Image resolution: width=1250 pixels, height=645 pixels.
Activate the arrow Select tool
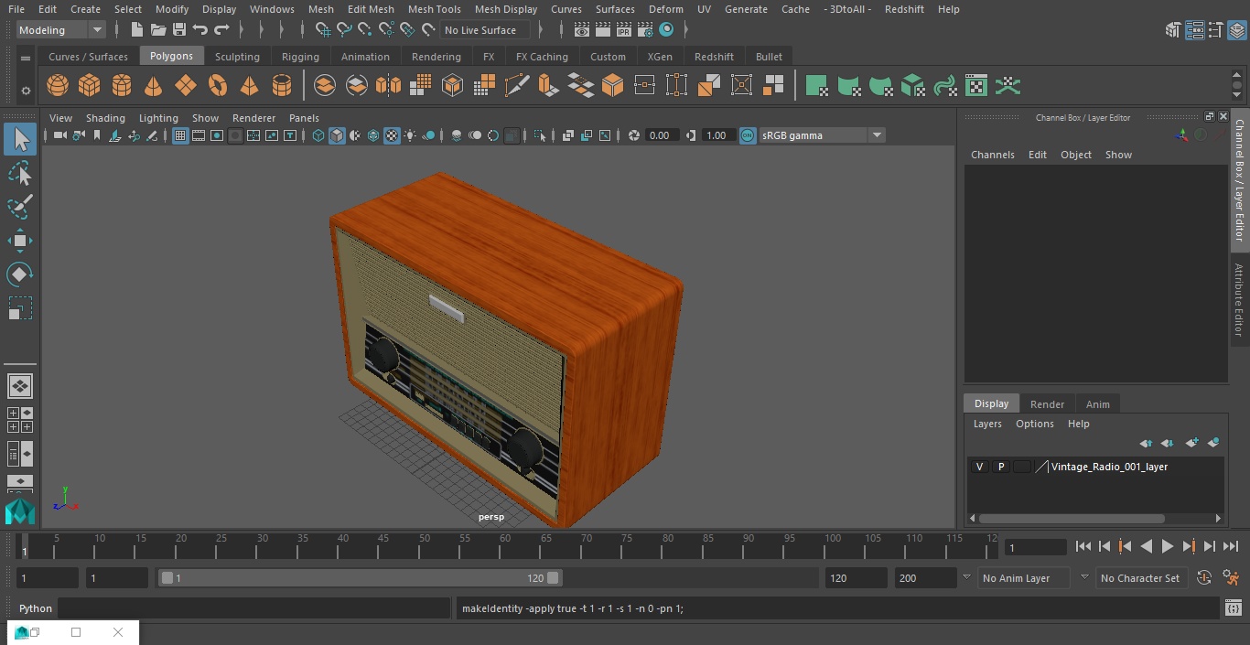point(19,139)
